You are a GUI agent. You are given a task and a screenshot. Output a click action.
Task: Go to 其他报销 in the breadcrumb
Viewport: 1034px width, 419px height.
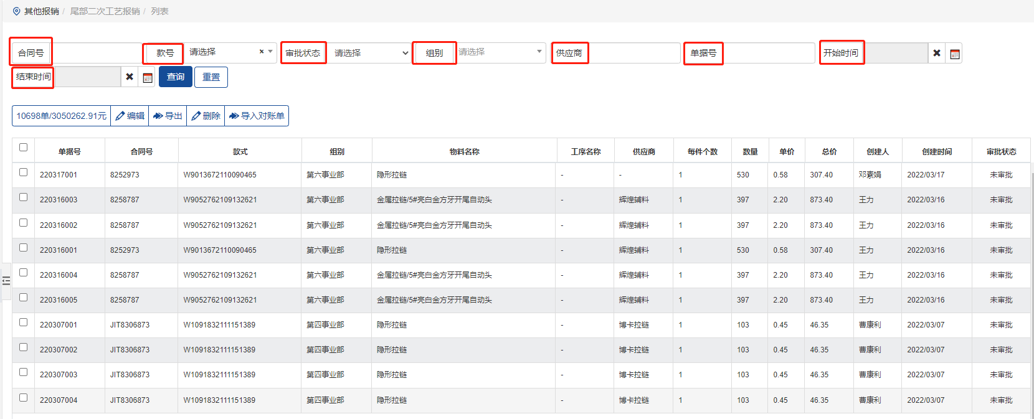41,11
